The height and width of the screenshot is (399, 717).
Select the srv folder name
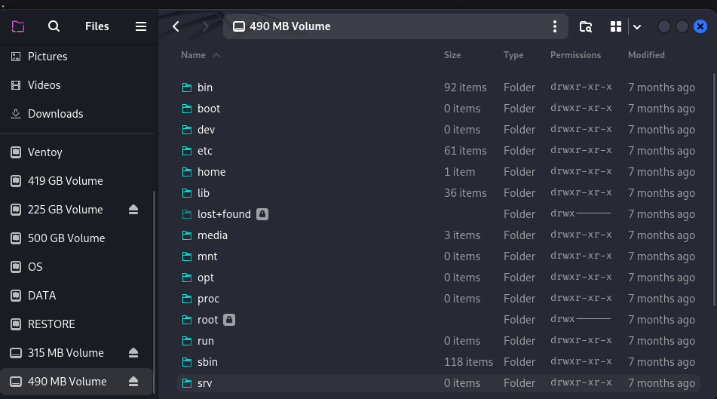pos(204,383)
